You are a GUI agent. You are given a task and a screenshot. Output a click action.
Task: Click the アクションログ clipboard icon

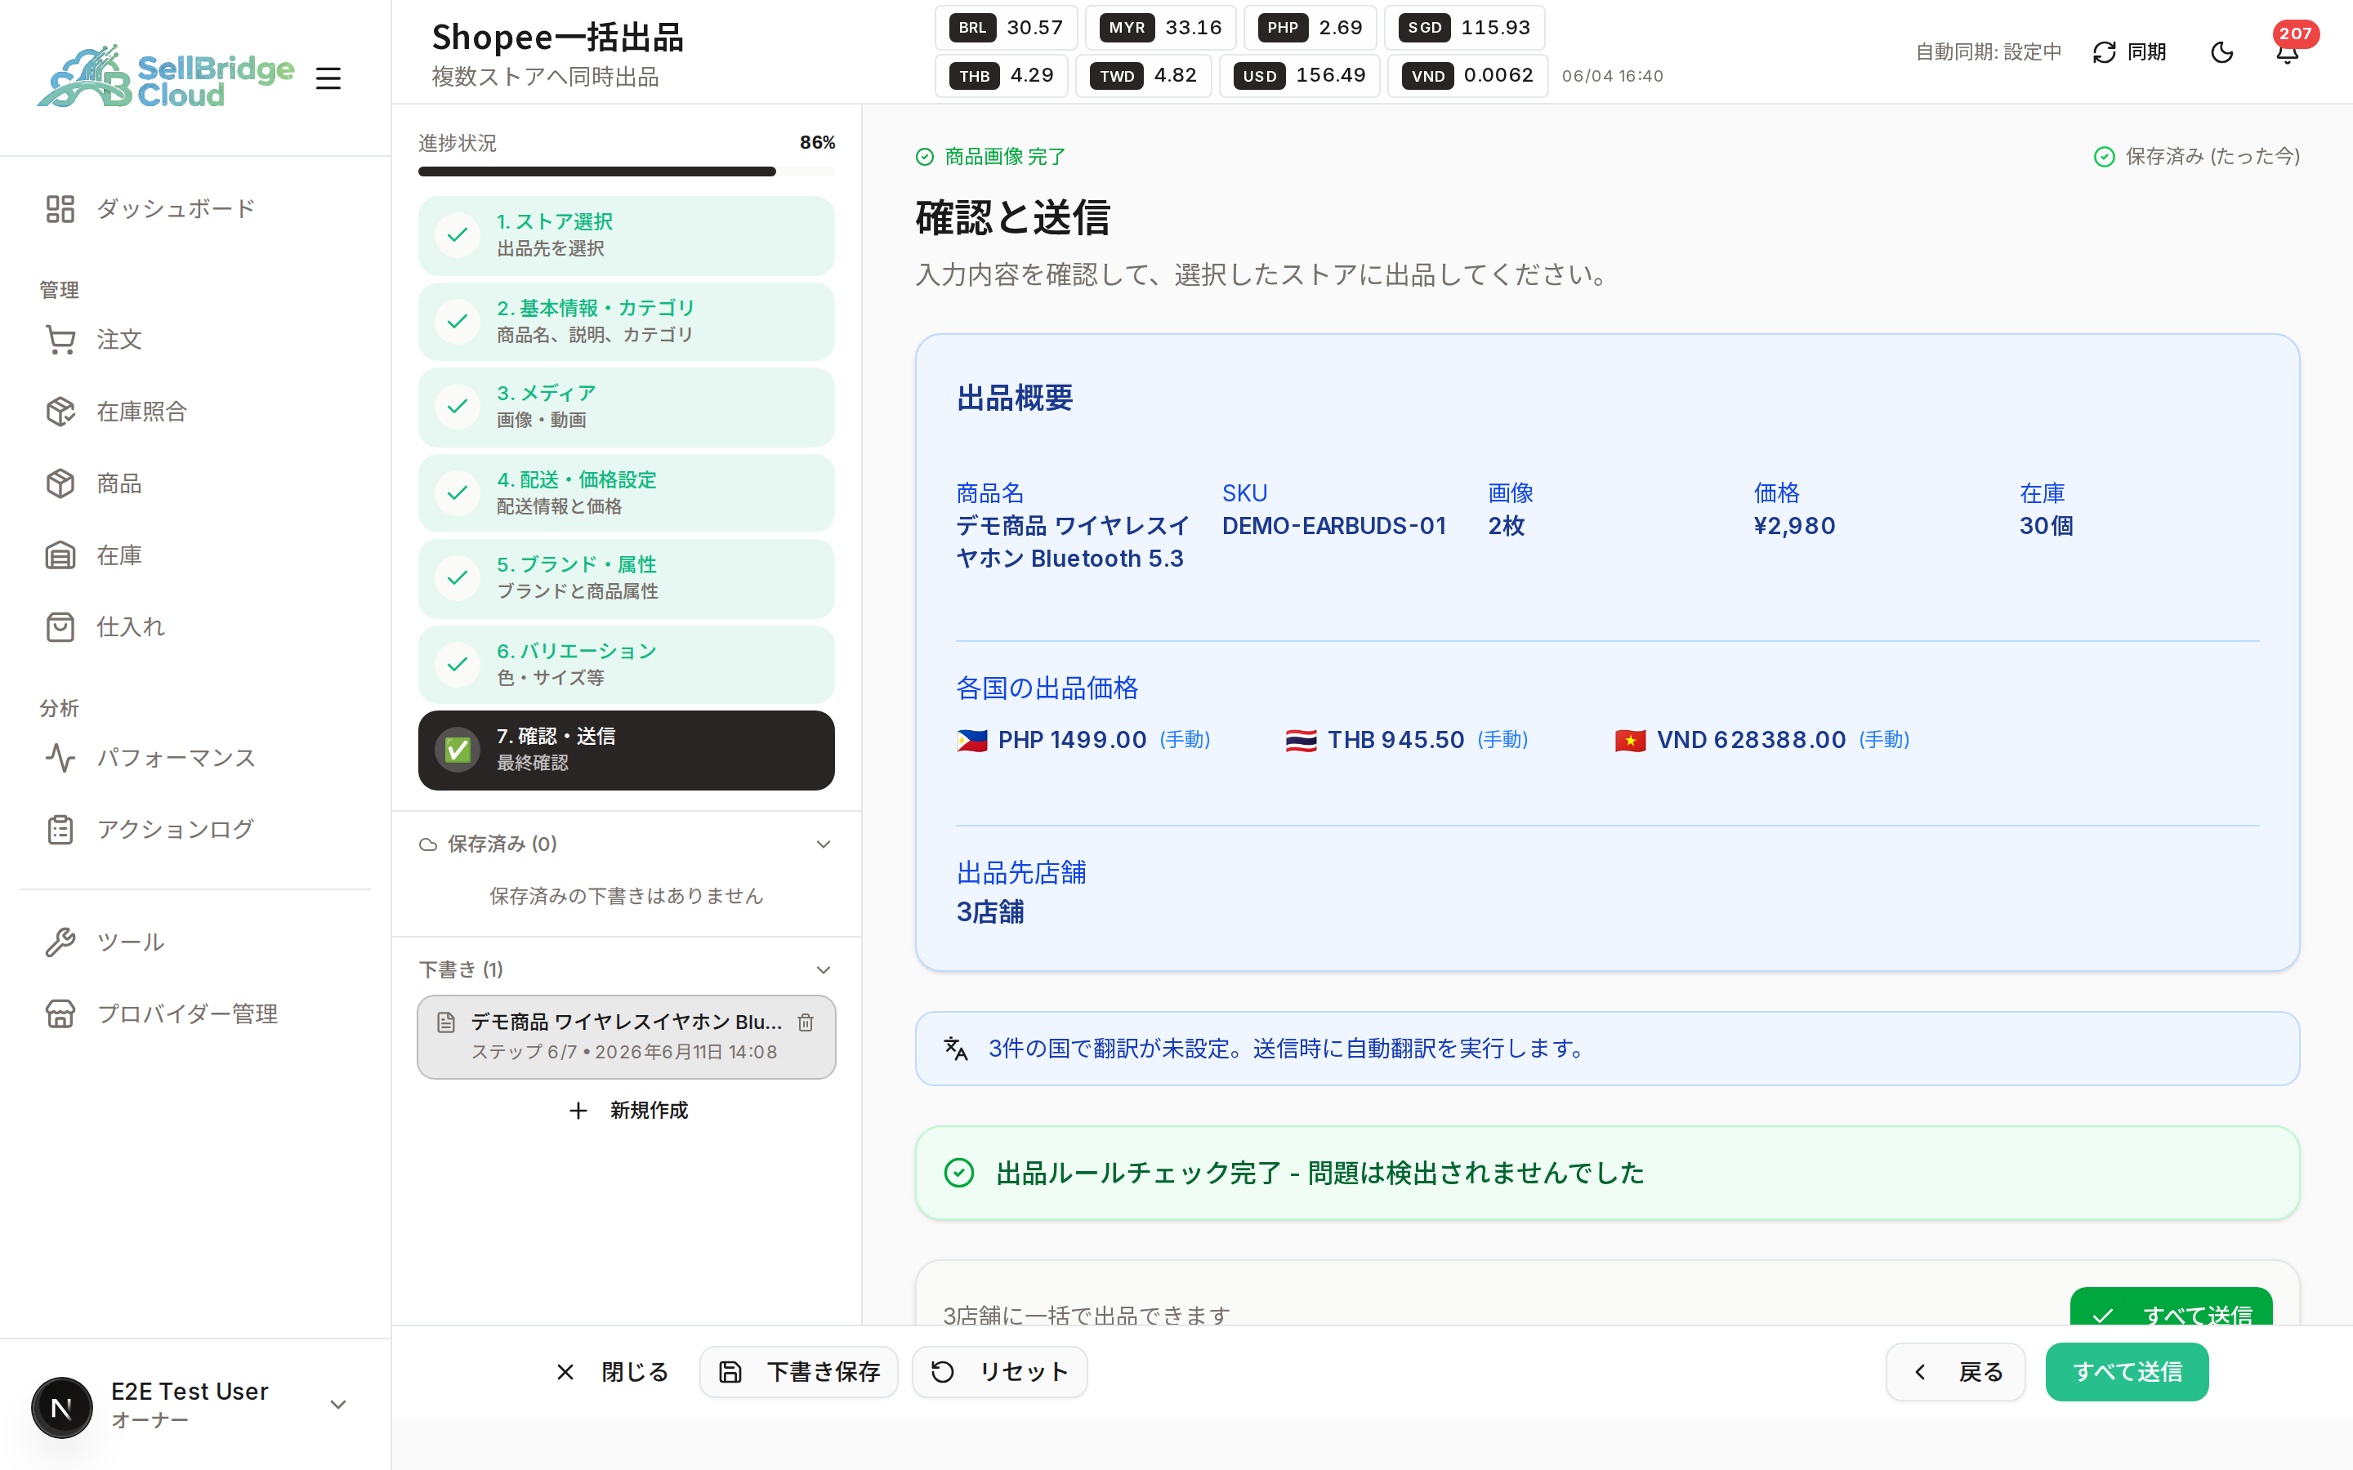click(60, 829)
